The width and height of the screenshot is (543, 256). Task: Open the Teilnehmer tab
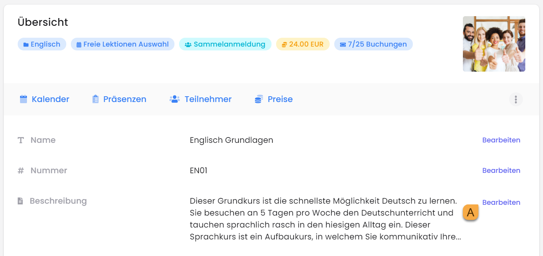pos(208,99)
